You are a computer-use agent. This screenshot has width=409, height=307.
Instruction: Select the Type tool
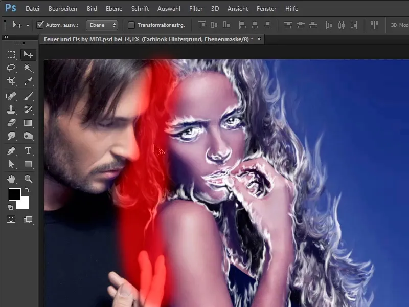click(x=28, y=151)
